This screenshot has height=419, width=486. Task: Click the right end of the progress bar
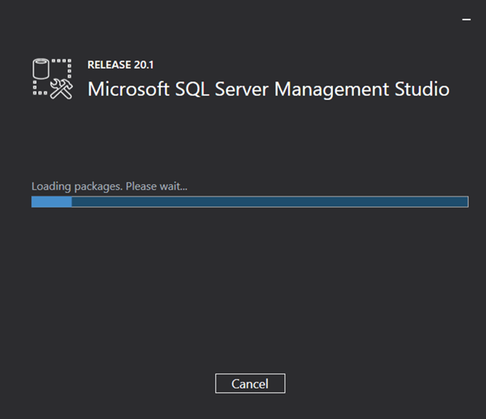pyautogui.click(x=463, y=202)
